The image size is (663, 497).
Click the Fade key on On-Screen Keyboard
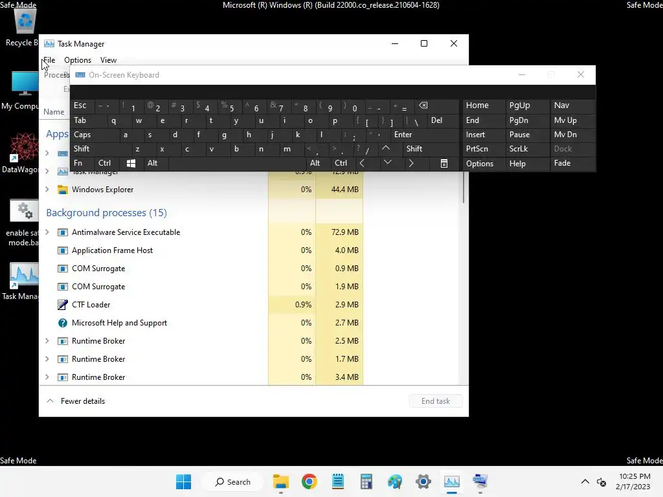point(572,163)
